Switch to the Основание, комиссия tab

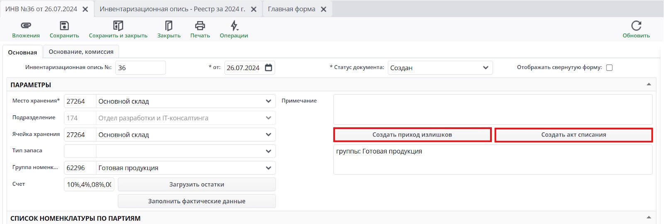[81, 52]
